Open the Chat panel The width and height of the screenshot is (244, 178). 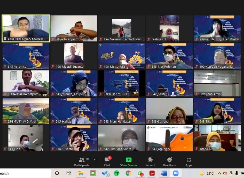click(107, 162)
